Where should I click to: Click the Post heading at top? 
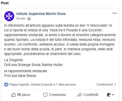(x=5, y=3)
